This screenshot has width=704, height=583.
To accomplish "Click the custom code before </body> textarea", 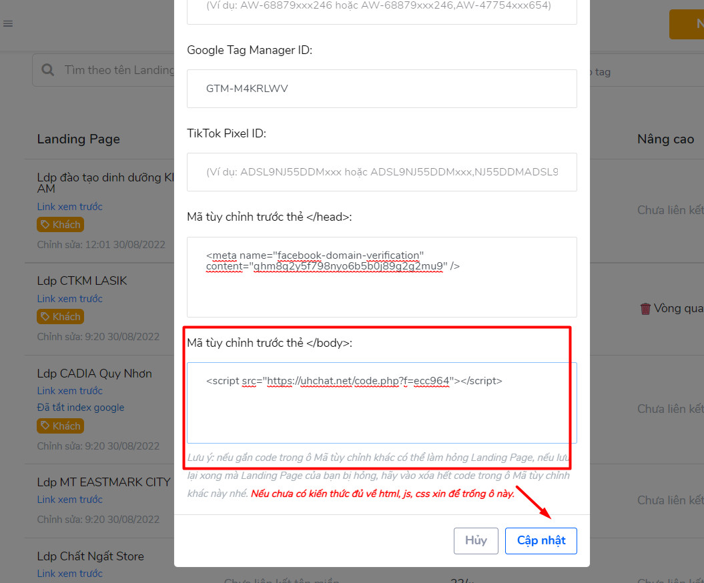I will click(x=382, y=403).
